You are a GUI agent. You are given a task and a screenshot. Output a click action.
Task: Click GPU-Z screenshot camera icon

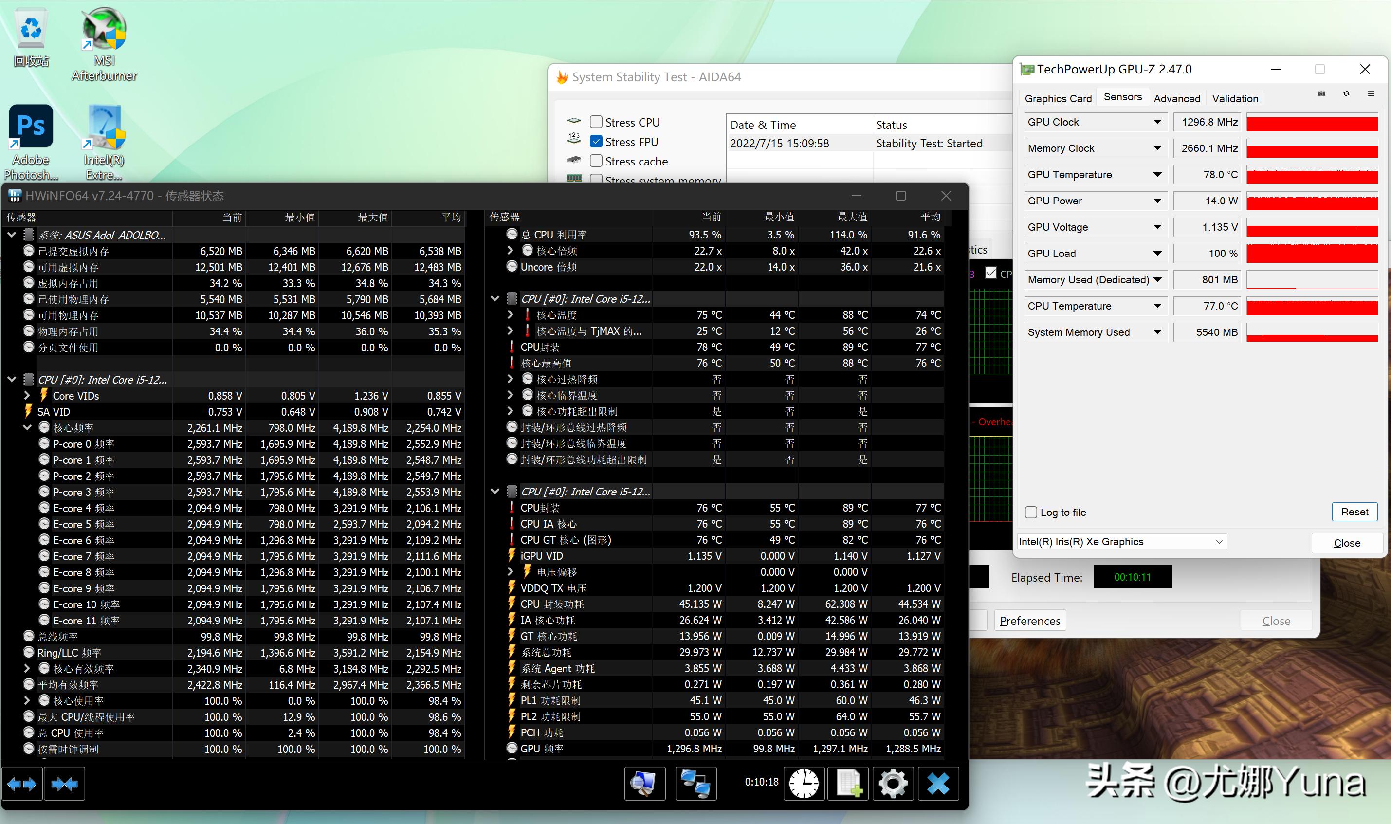click(1321, 94)
